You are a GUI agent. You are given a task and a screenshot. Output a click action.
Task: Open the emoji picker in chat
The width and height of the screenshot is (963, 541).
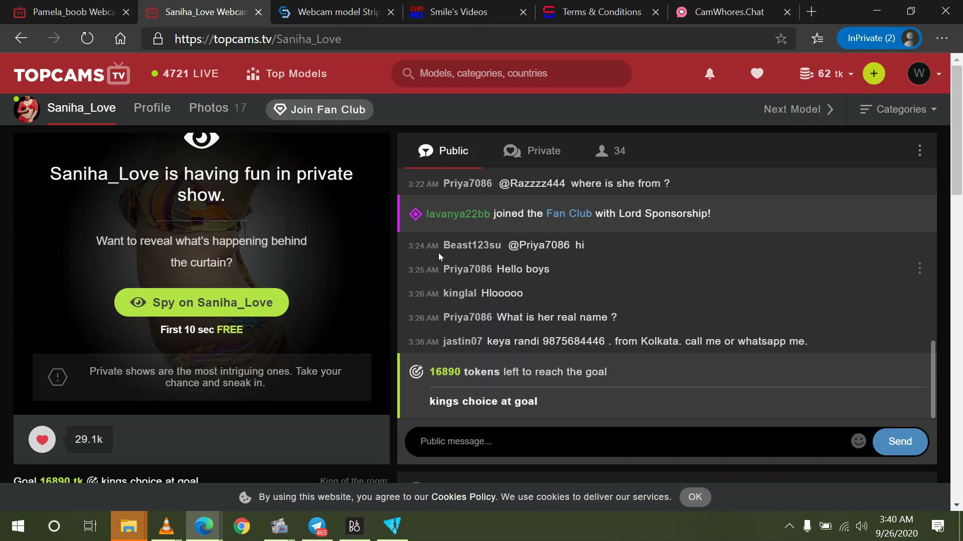click(858, 441)
